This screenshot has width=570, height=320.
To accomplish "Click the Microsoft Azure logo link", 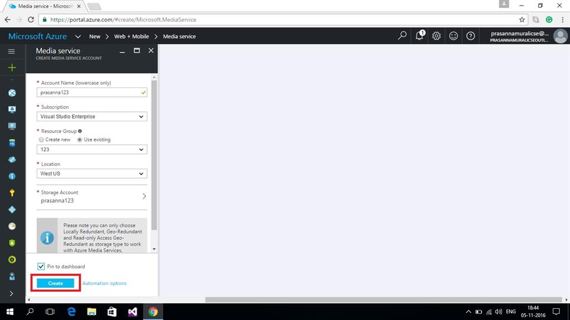I will tap(37, 36).
